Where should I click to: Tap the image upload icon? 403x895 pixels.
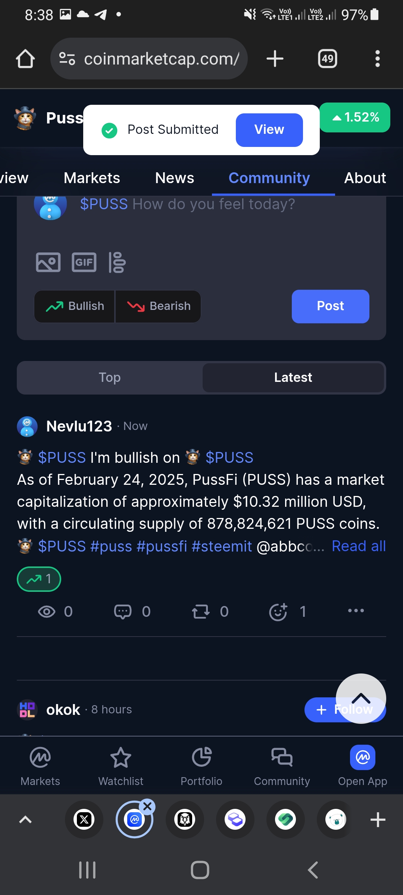point(48,262)
